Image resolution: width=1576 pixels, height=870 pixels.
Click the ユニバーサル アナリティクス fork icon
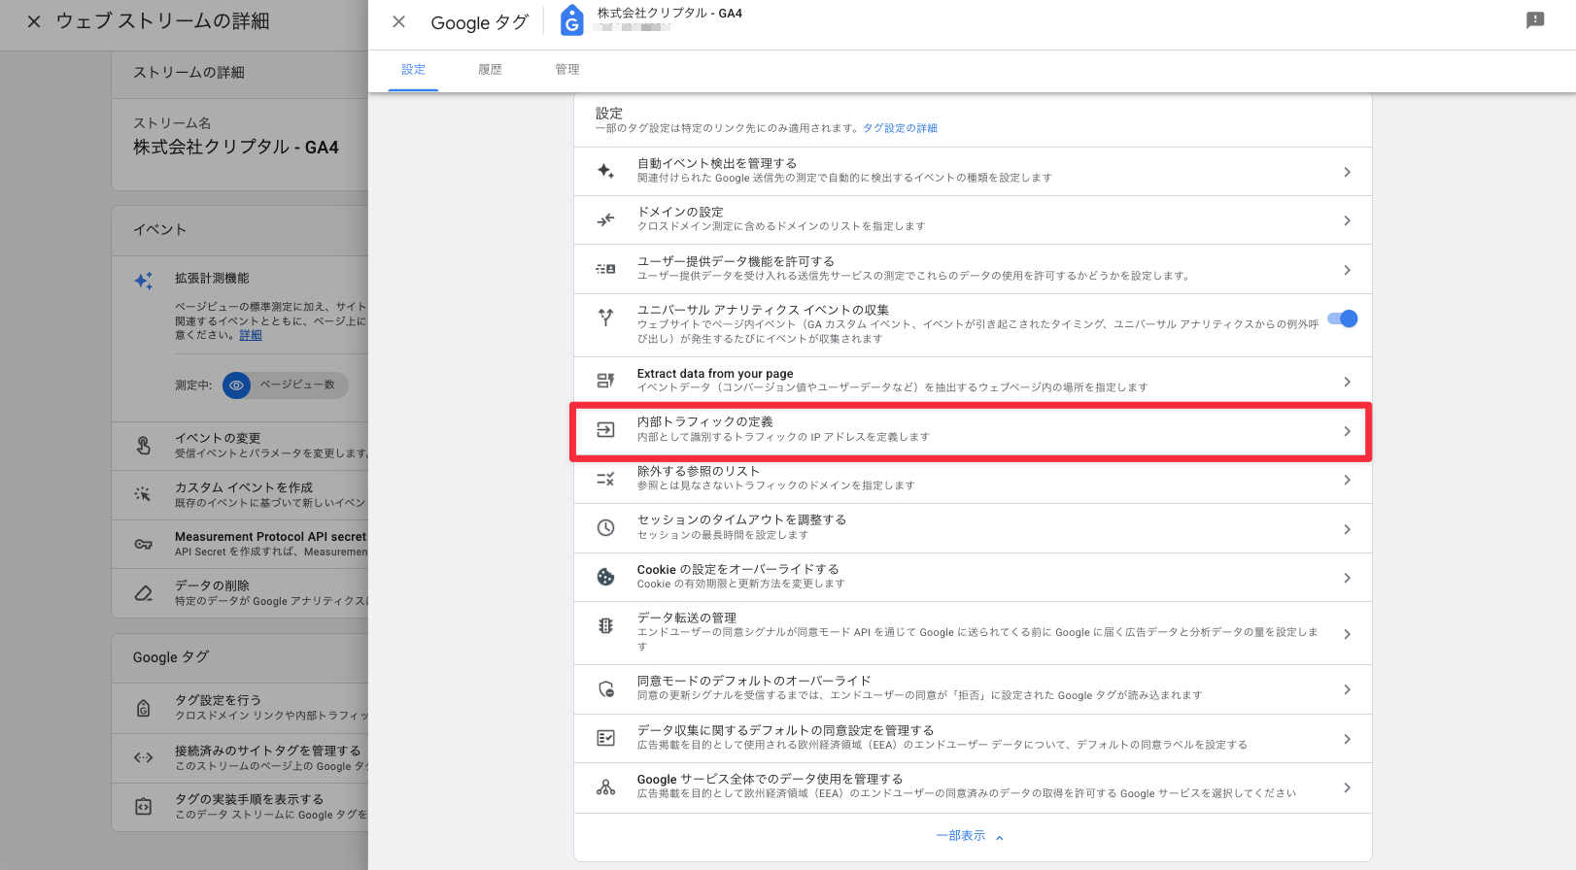click(x=605, y=317)
